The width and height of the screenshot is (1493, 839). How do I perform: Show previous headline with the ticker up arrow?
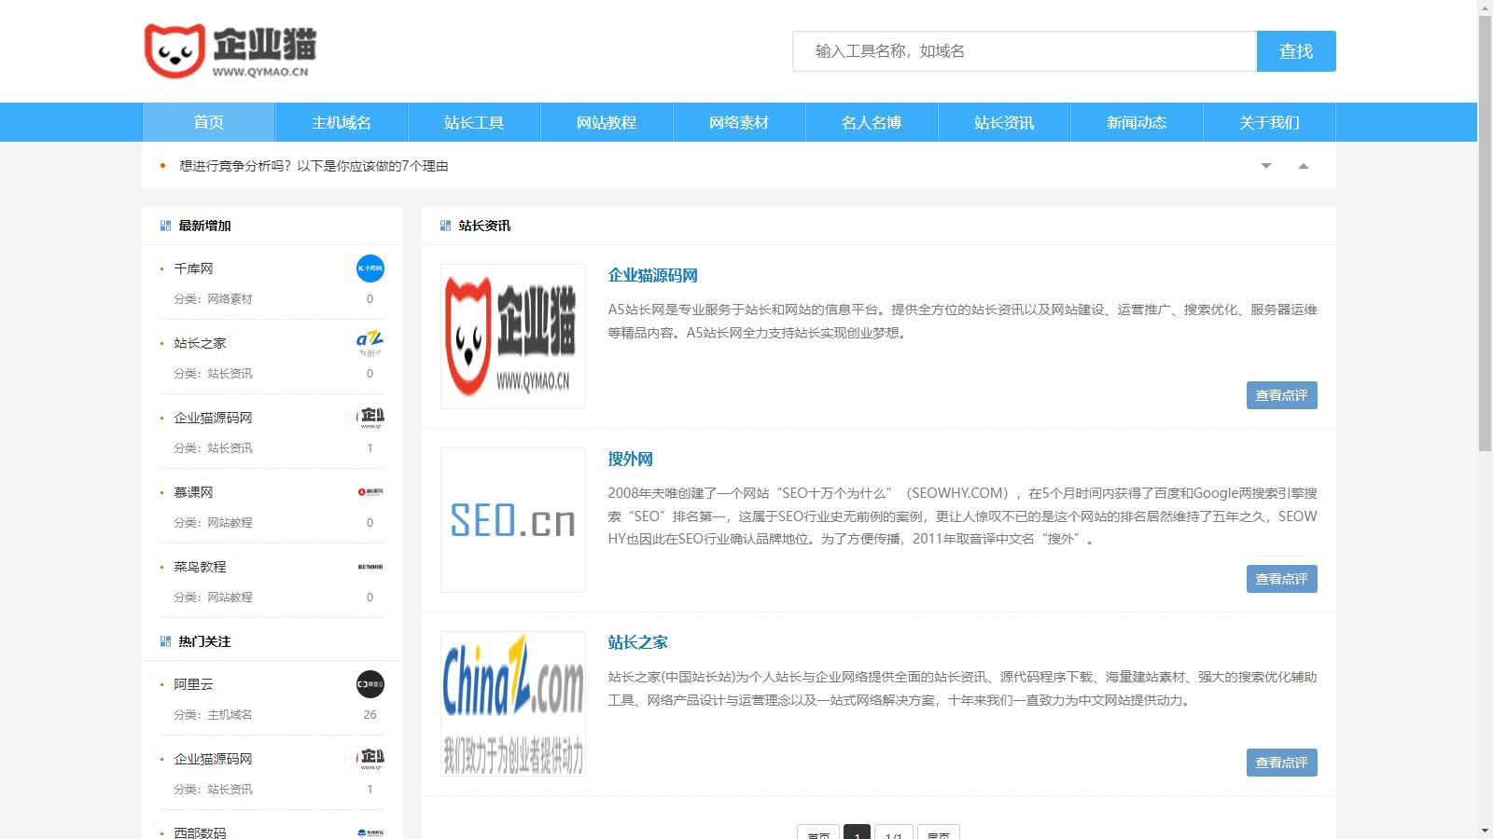pos(1304,166)
